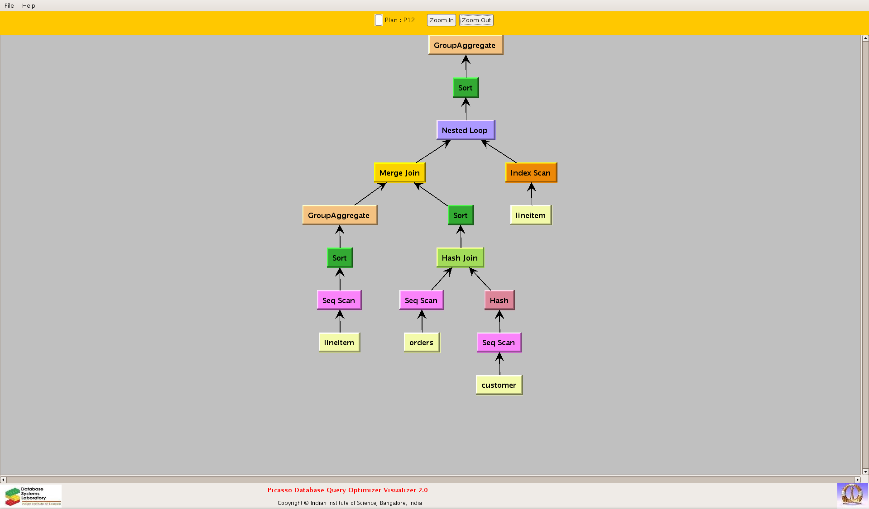
Task: Select the top GroupAggregate root node
Action: pos(465,45)
